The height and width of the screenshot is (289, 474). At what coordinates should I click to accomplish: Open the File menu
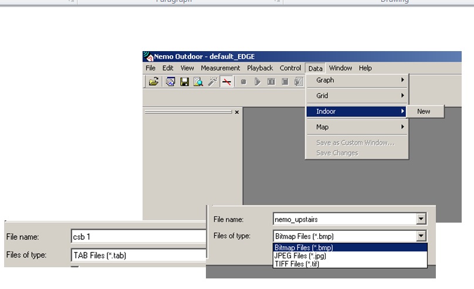click(150, 68)
